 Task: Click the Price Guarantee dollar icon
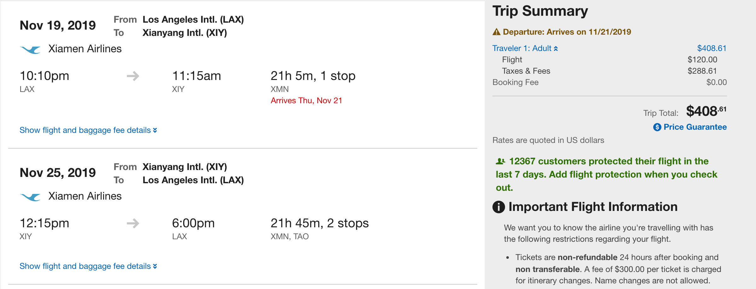click(657, 127)
